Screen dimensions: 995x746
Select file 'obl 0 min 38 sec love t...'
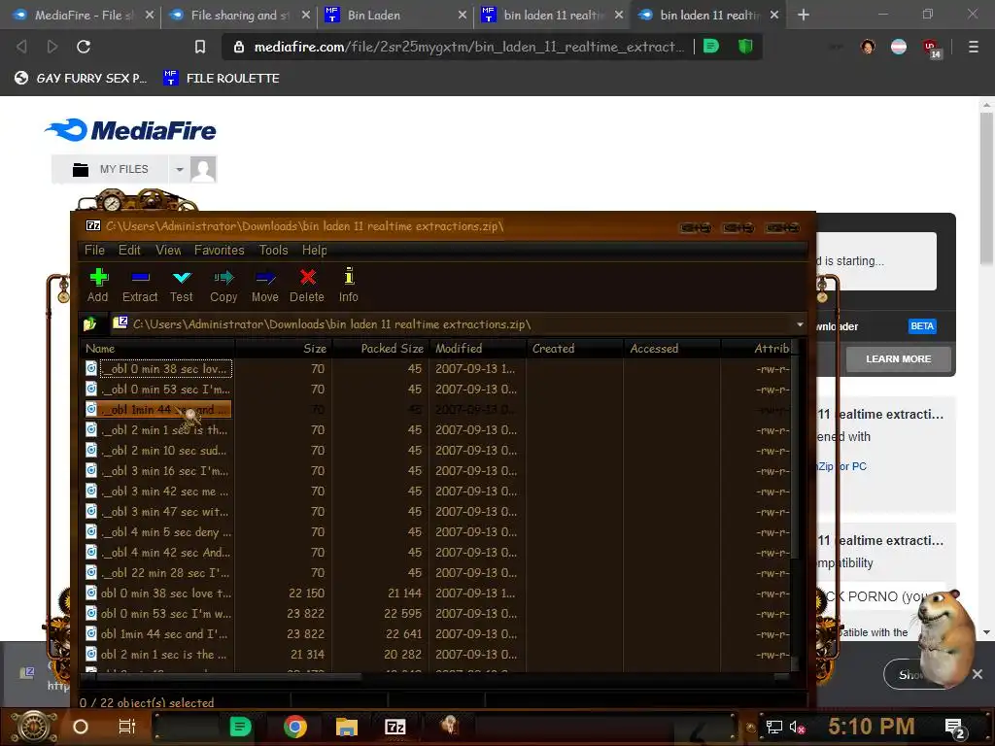pyautogui.click(x=158, y=593)
